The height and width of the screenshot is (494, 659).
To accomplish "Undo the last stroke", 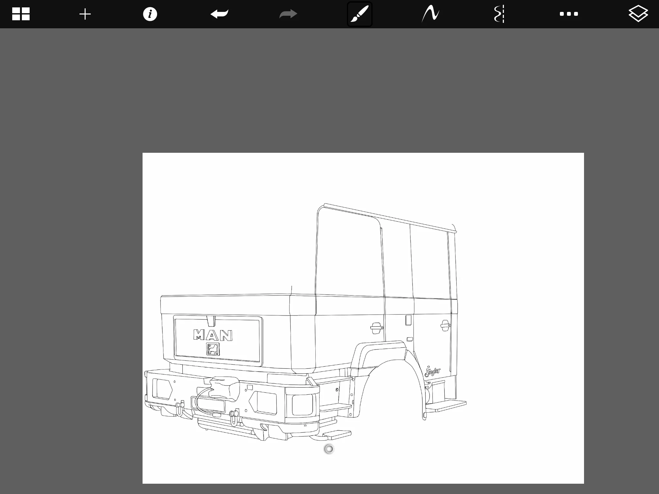I will tap(219, 14).
